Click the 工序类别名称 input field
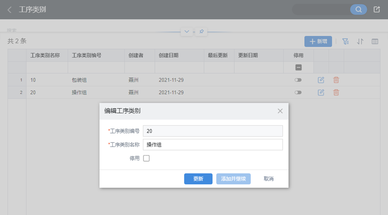The width and height of the screenshot is (388, 215). [213, 144]
